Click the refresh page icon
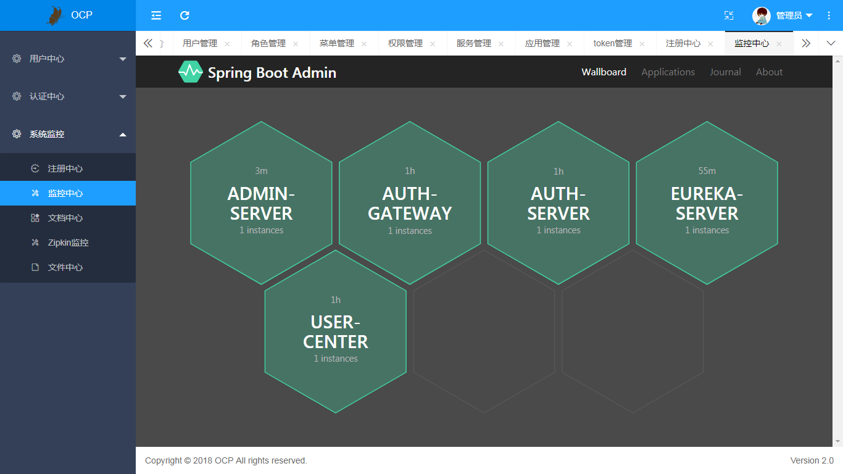The width and height of the screenshot is (843, 474). pyautogui.click(x=185, y=15)
